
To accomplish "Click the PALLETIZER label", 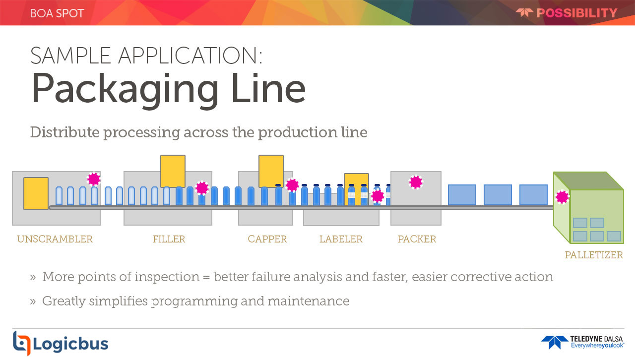I will coord(594,255).
